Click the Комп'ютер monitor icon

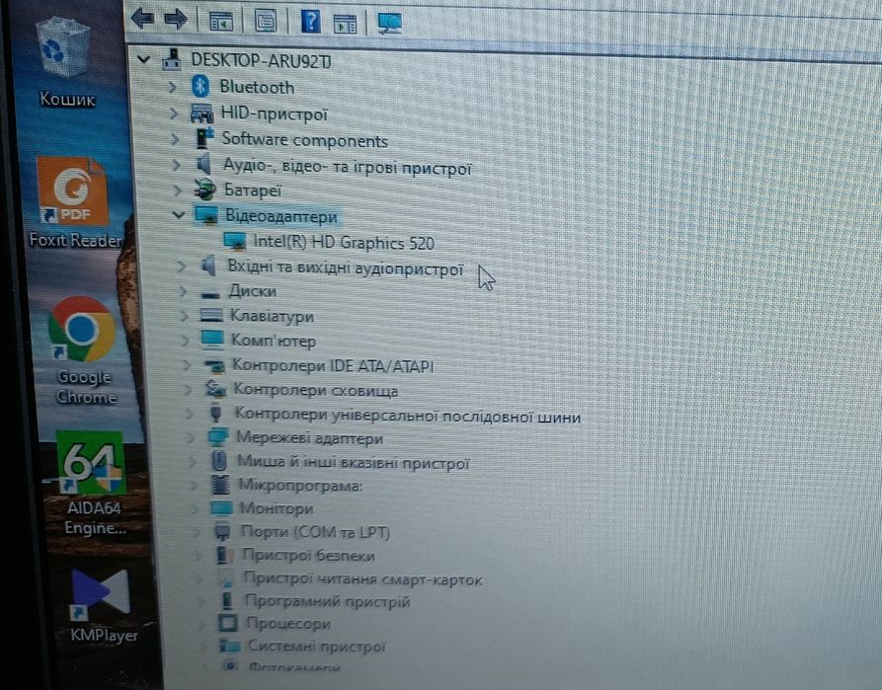tap(212, 340)
